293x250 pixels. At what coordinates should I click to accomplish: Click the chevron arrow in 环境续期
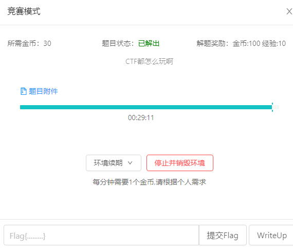130,163
